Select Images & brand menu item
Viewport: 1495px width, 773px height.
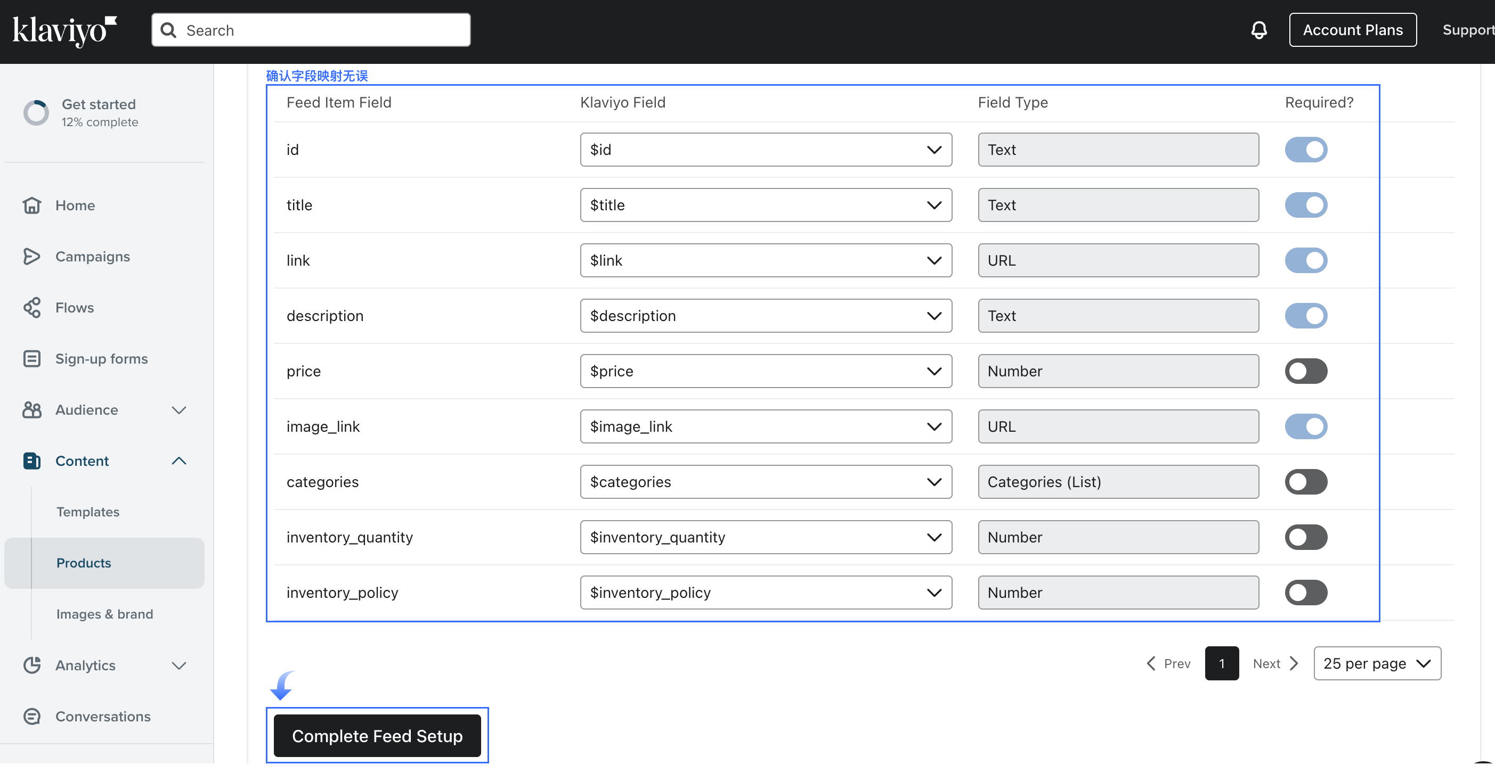104,613
